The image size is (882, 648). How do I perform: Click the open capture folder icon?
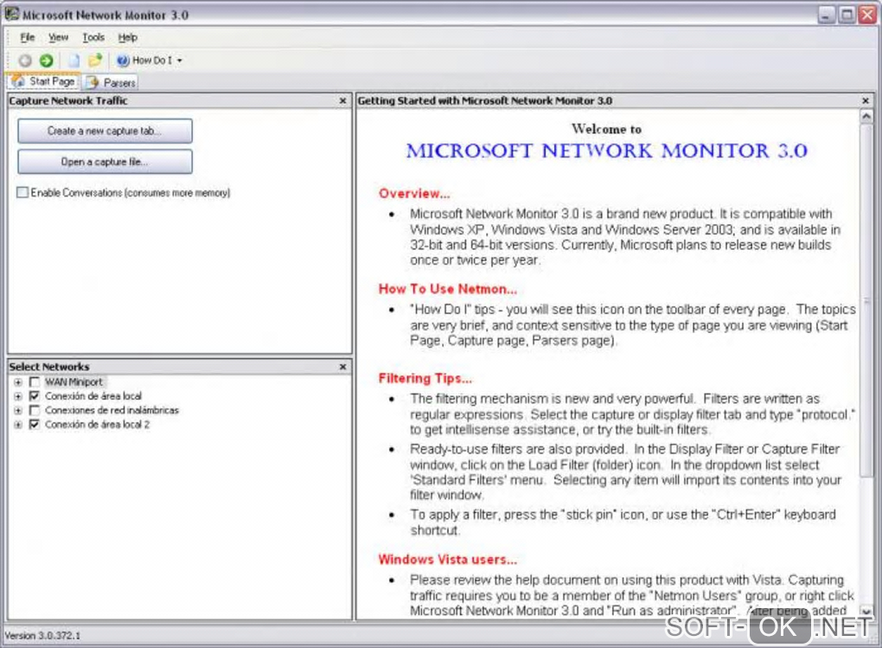95,60
